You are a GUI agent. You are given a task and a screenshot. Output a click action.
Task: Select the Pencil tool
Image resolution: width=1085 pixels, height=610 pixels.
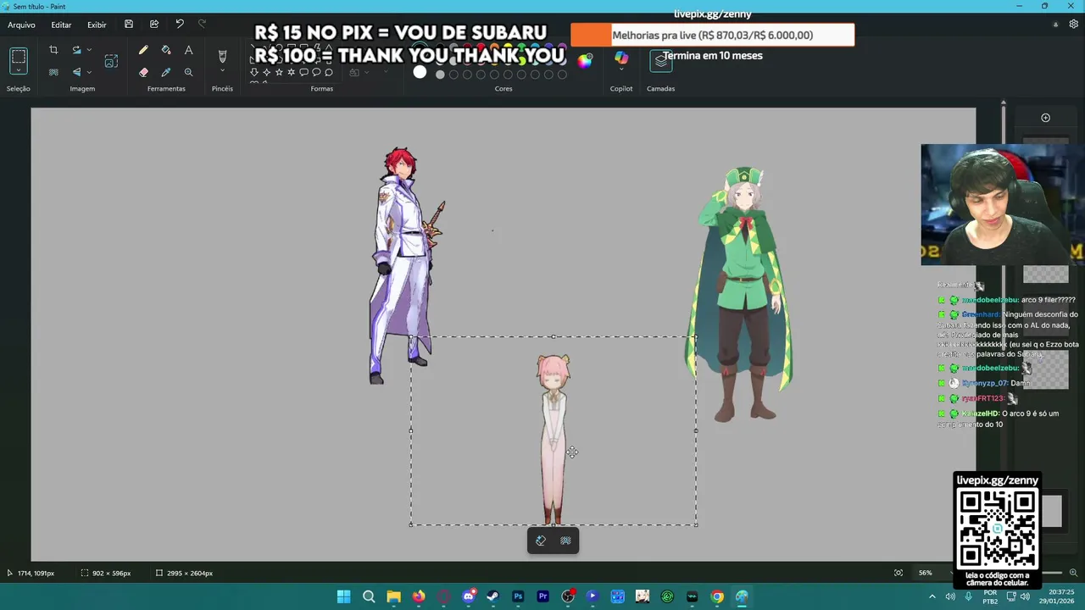coord(143,50)
